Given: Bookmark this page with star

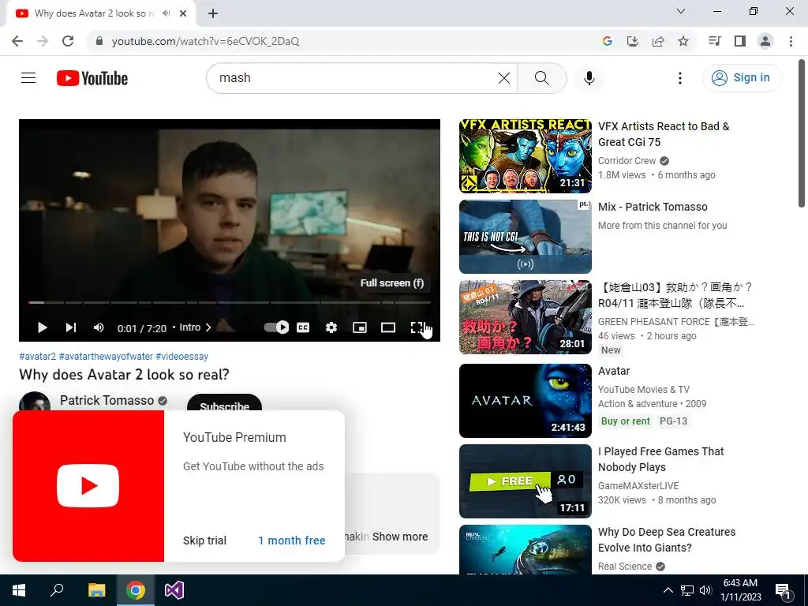Looking at the screenshot, I should (683, 41).
